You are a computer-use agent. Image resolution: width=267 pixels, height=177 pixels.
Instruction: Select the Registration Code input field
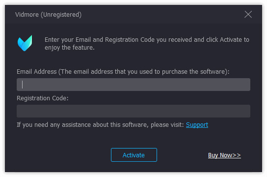(x=133, y=111)
